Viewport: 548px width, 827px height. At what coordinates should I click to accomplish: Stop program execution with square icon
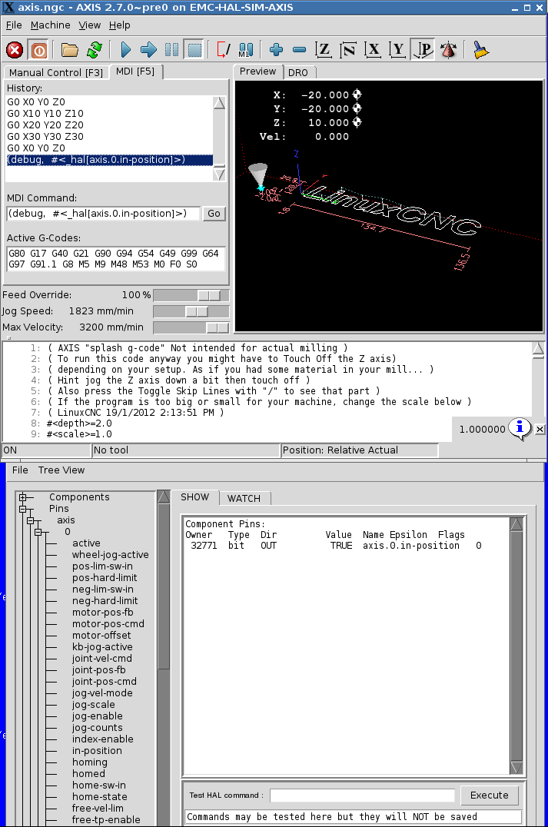pyautogui.click(x=194, y=50)
